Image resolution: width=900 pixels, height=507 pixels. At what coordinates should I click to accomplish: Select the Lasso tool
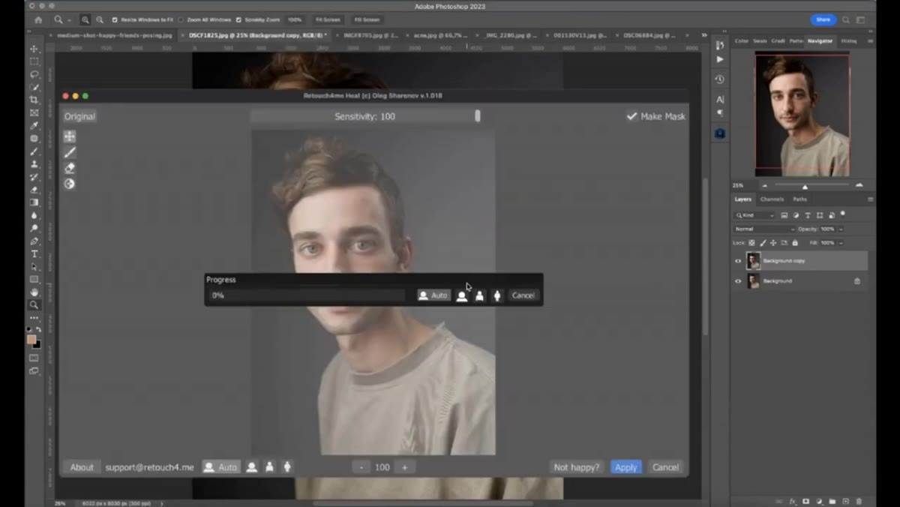pyautogui.click(x=34, y=74)
